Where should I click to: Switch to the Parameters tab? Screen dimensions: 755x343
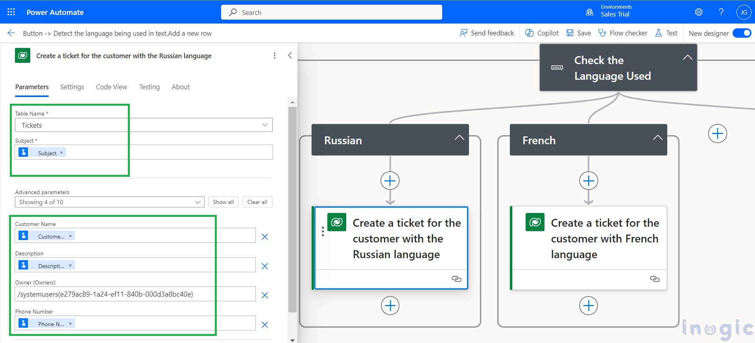(x=32, y=87)
